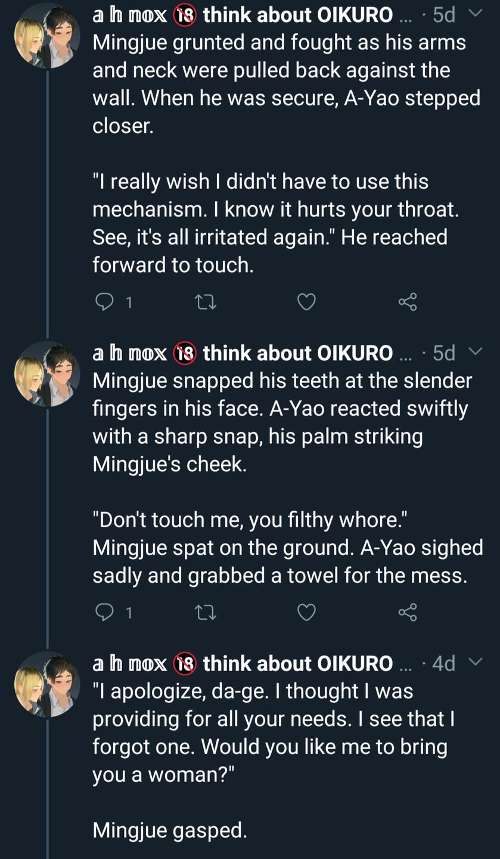500x859 pixels.
Task: Open the author avatar beside the "Mingjue grunted" tweet
Action: (46, 35)
